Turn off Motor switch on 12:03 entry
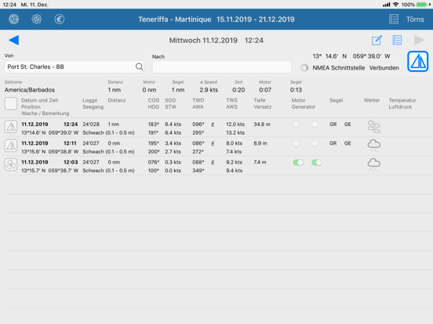This screenshot has width=433, height=324. pos(298,163)
